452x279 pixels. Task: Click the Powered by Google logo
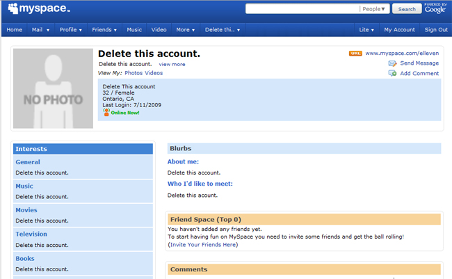click(x=435, y=8)
